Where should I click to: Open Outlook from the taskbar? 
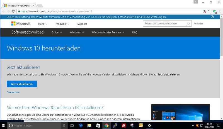[141, 125]
